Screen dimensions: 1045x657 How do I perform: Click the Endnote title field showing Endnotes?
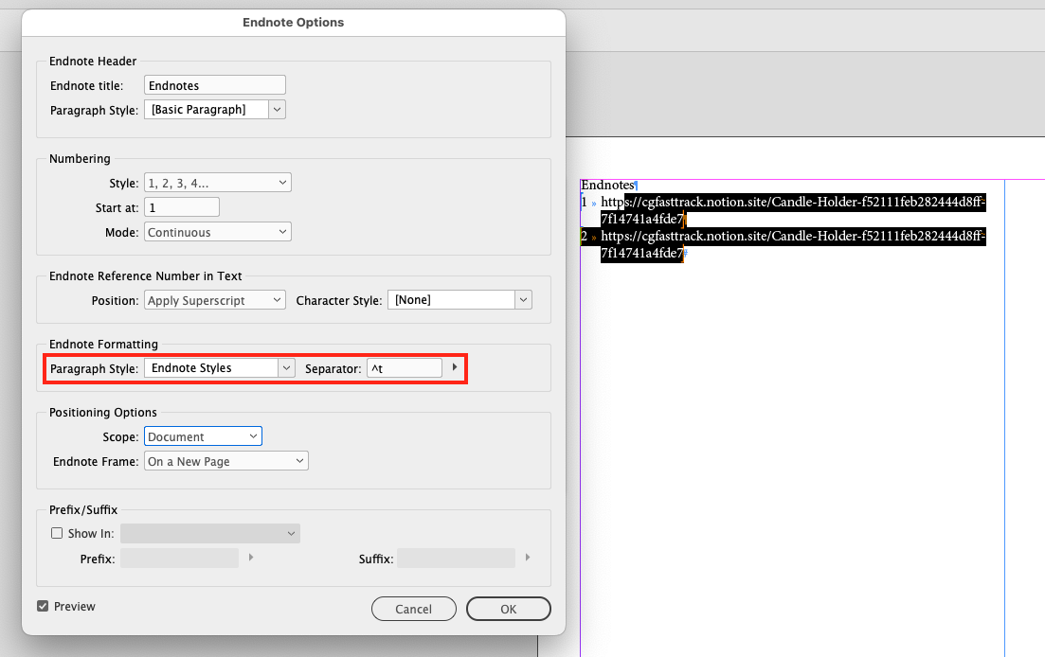pos(214,84)
